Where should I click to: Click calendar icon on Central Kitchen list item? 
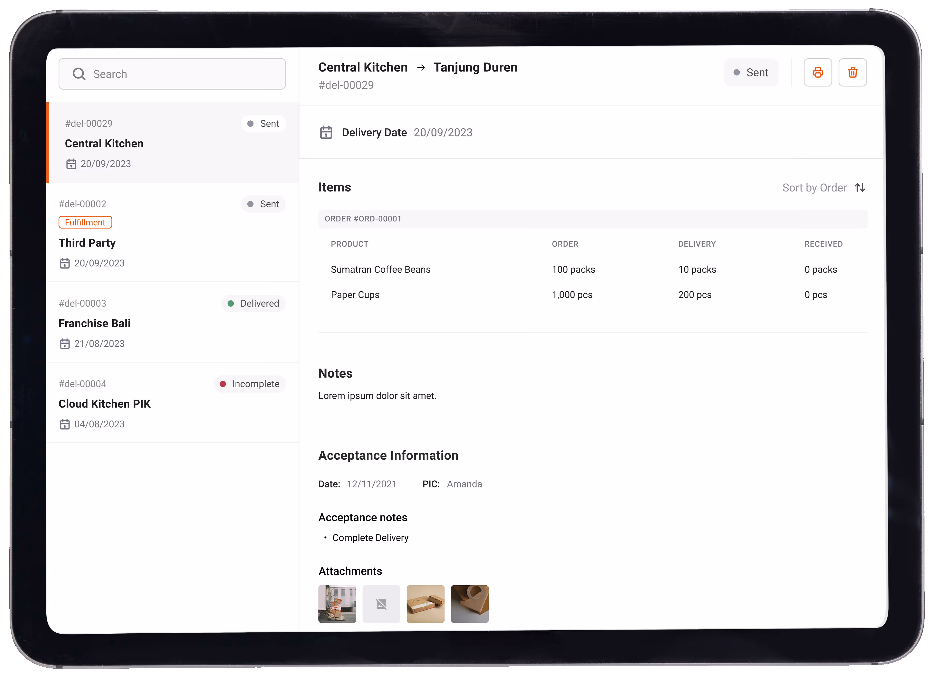tap(71, 164)
